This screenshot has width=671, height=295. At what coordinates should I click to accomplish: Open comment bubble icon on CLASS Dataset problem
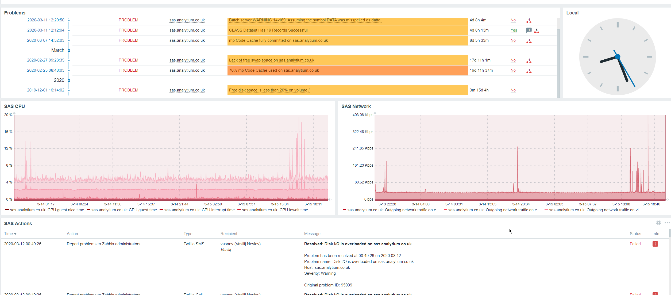(x=529, y=30)
